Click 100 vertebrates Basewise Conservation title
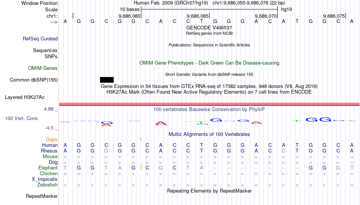Screen dimensions: 360x205 (x=209, y=109)
